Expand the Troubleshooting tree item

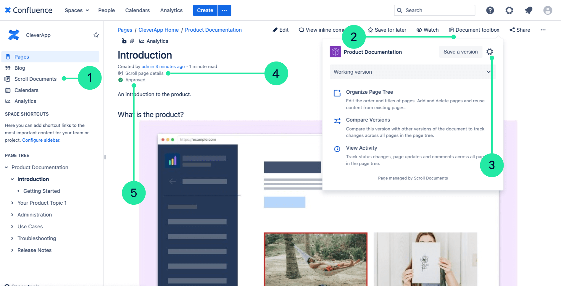coord(12,238)
